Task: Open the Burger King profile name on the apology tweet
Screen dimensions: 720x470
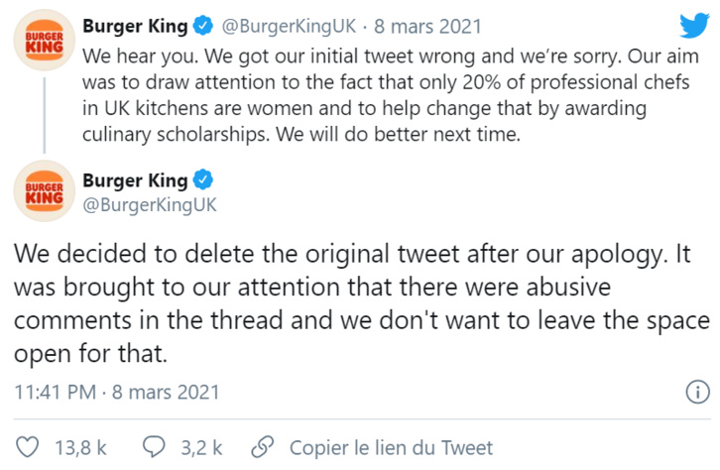Action: (x=135, y=24)
